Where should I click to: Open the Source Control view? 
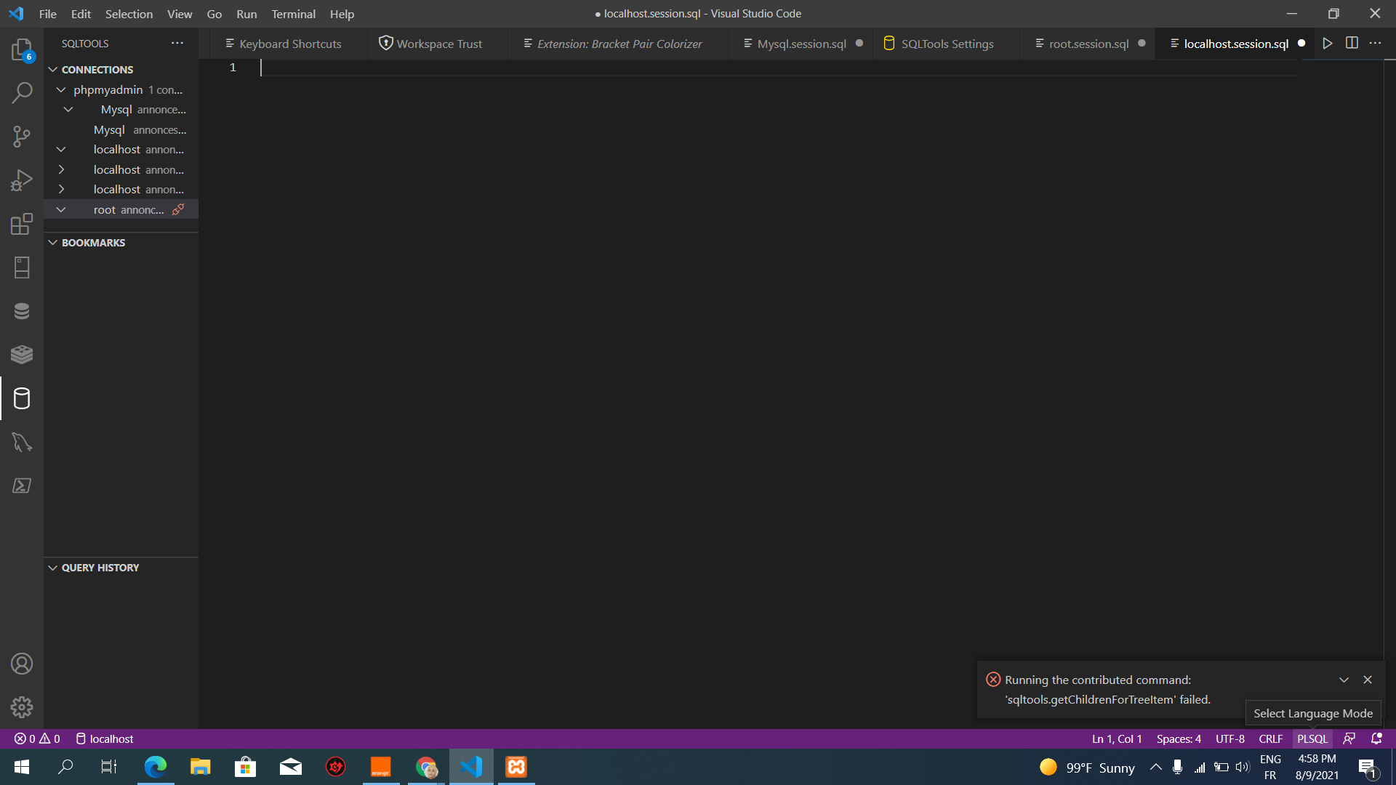pyautogui.click(x=22, y=137)
